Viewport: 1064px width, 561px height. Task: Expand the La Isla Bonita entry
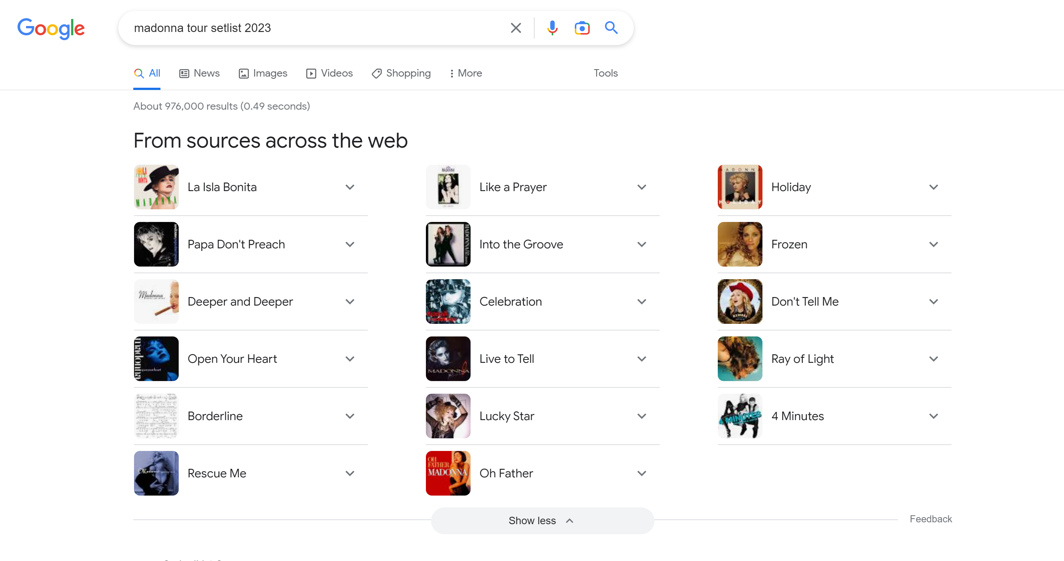[x=350, y=187]
